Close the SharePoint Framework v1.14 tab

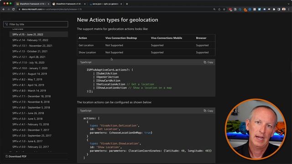point(85,4)
